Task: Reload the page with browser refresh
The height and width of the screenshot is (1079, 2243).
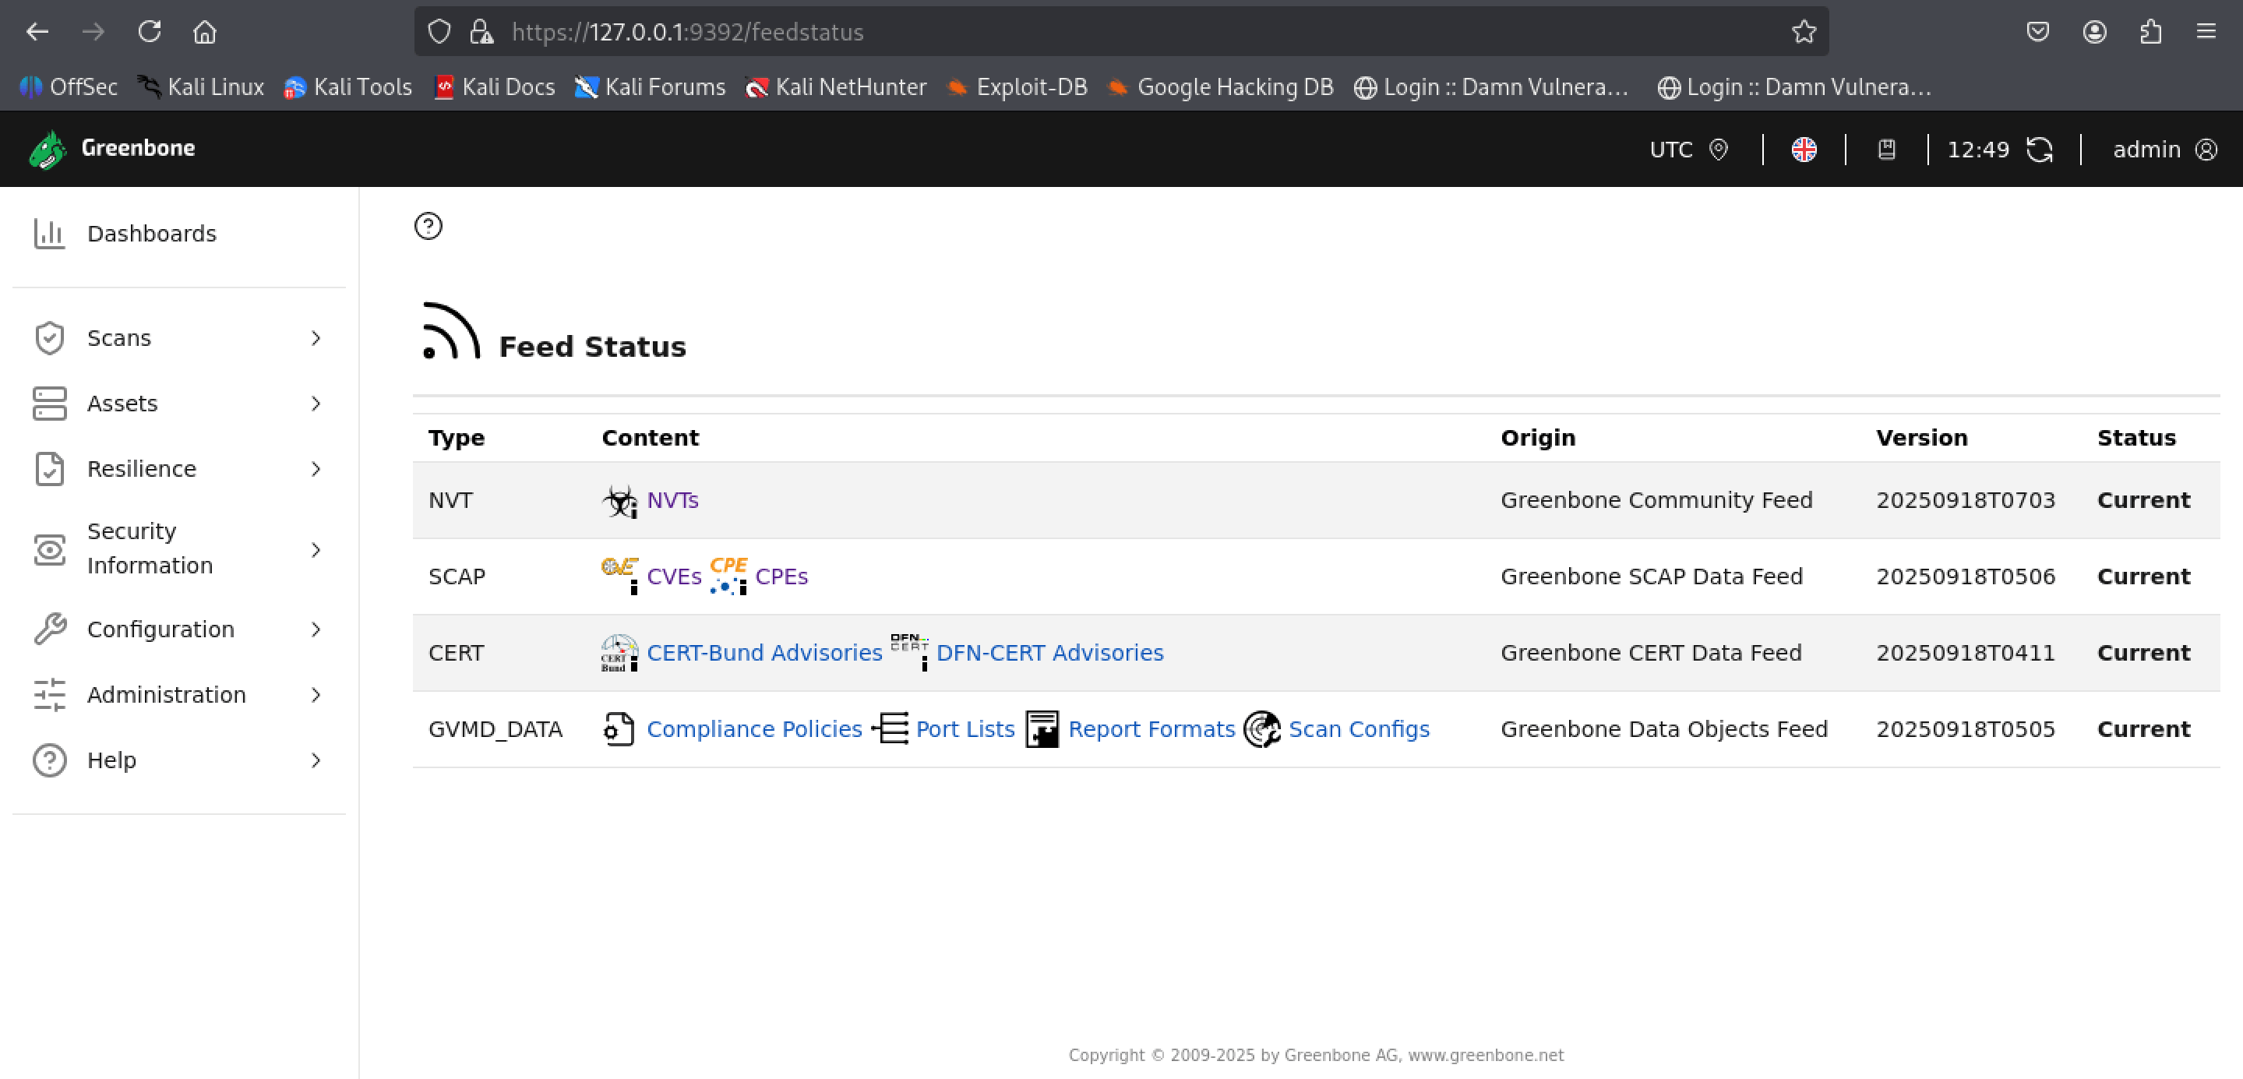Action: [150, 32]
